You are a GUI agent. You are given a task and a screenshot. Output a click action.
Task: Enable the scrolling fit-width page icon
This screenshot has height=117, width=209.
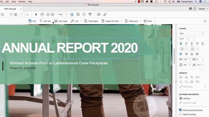(72, 14)
